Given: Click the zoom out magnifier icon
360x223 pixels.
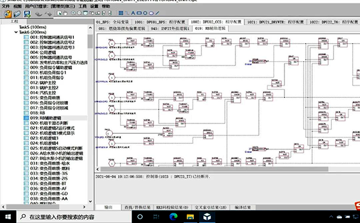Looking at the screenshot, I should click(79, 13).
